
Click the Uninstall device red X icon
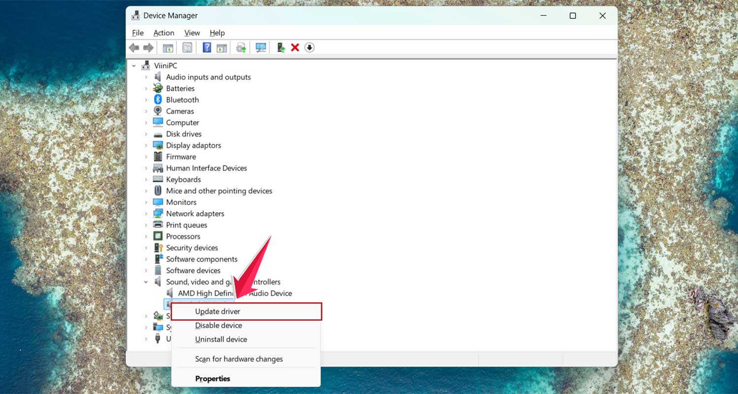point(295,47)
